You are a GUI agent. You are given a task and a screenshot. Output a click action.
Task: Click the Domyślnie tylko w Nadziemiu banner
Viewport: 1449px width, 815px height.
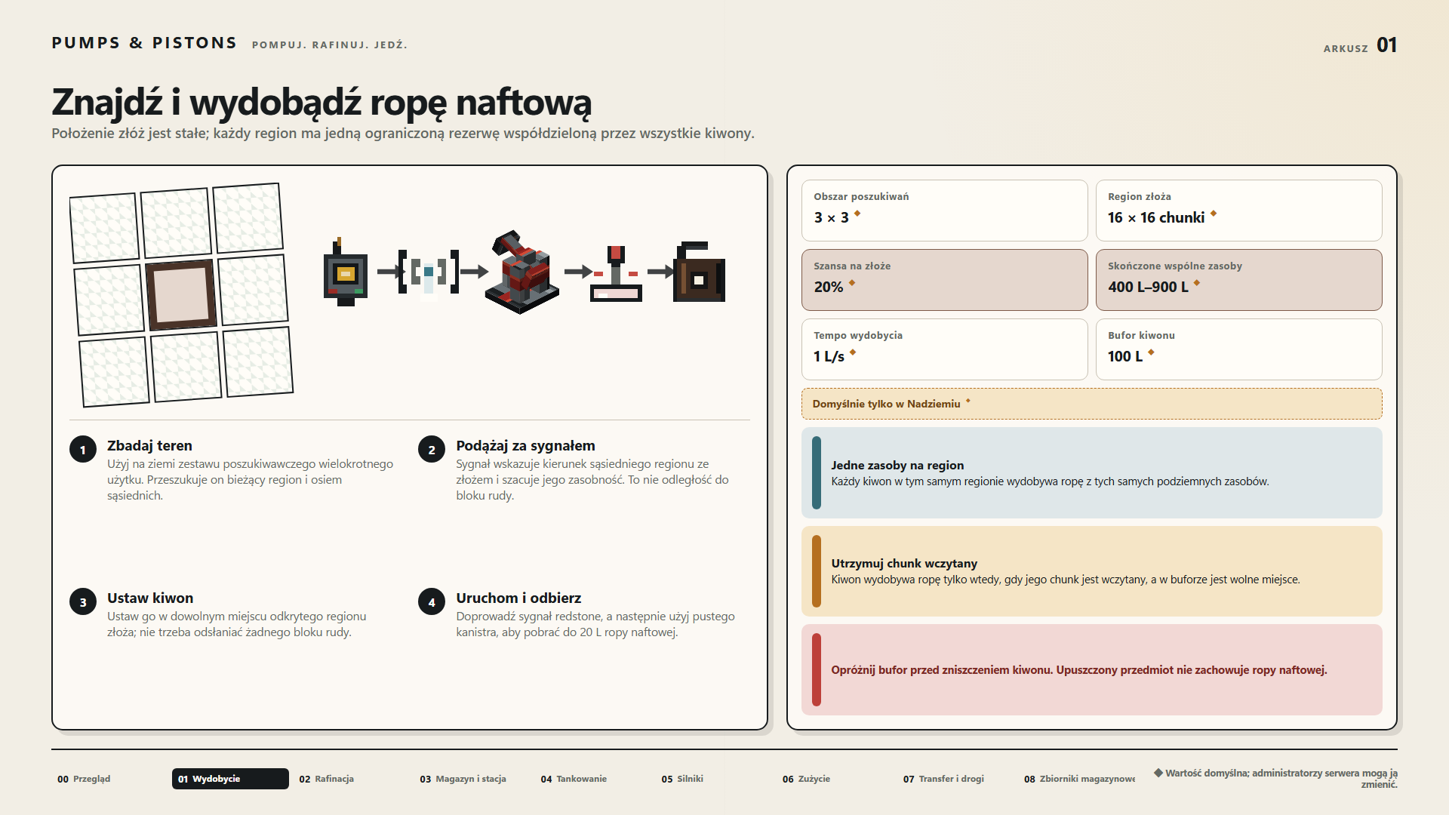coord(1091,404)
